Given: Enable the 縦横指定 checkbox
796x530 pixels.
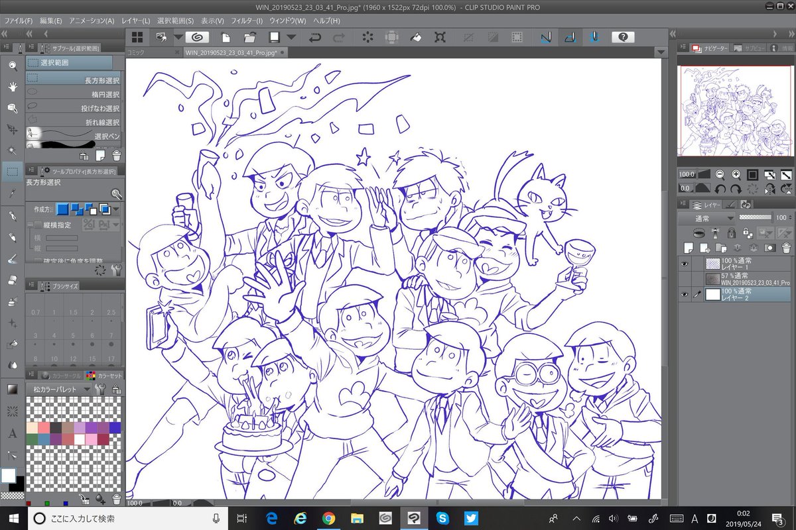Looking at the screenshot, I should pos(38,225).
